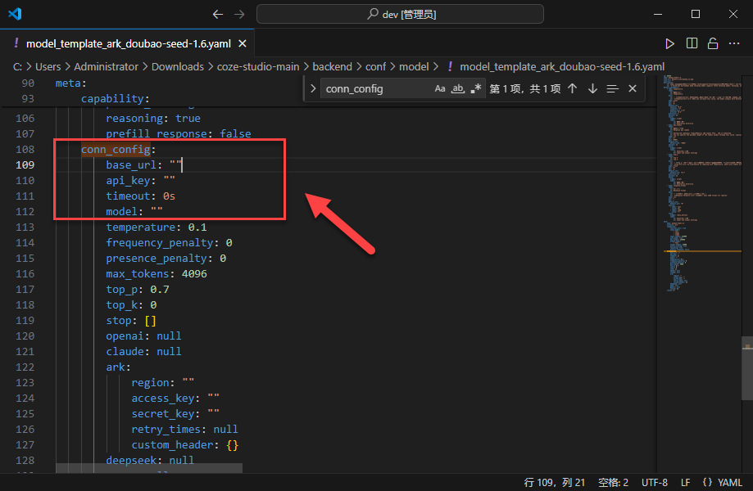The image size is (753, 491).
Task: Click line 109, column 21 status indicator
Action: point(554,482)
